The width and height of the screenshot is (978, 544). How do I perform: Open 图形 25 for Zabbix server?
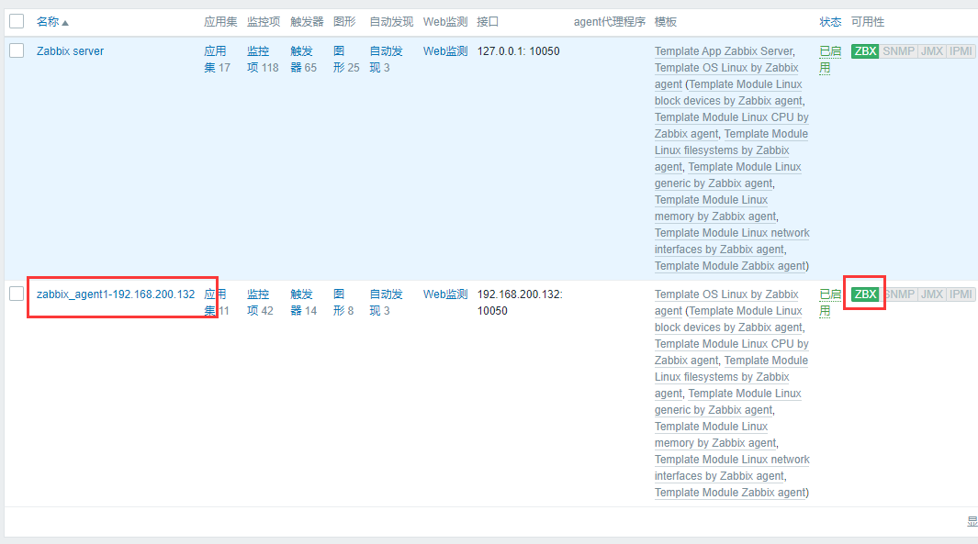coord(346,60)
